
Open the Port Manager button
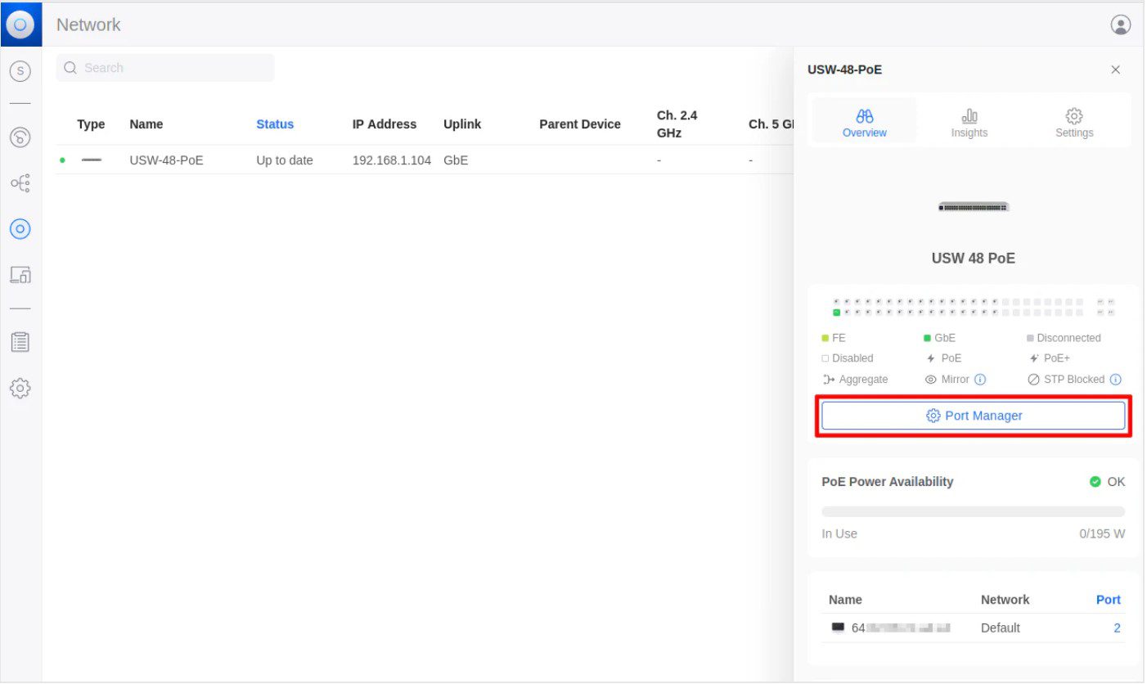coord(973,416)
